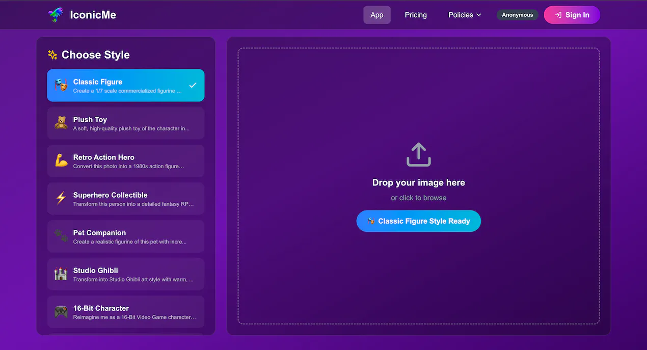Click the Studio Ghibli description text
647x350 pixels.
click(133, 279)
